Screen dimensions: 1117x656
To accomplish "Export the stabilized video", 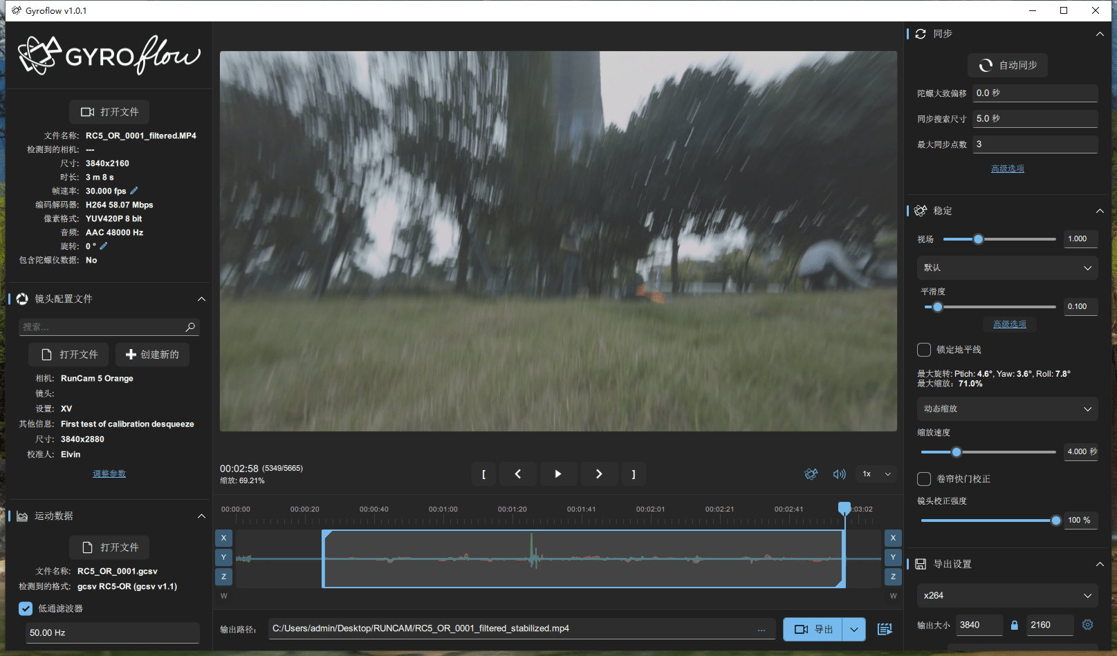I will [x=813, y=630].
